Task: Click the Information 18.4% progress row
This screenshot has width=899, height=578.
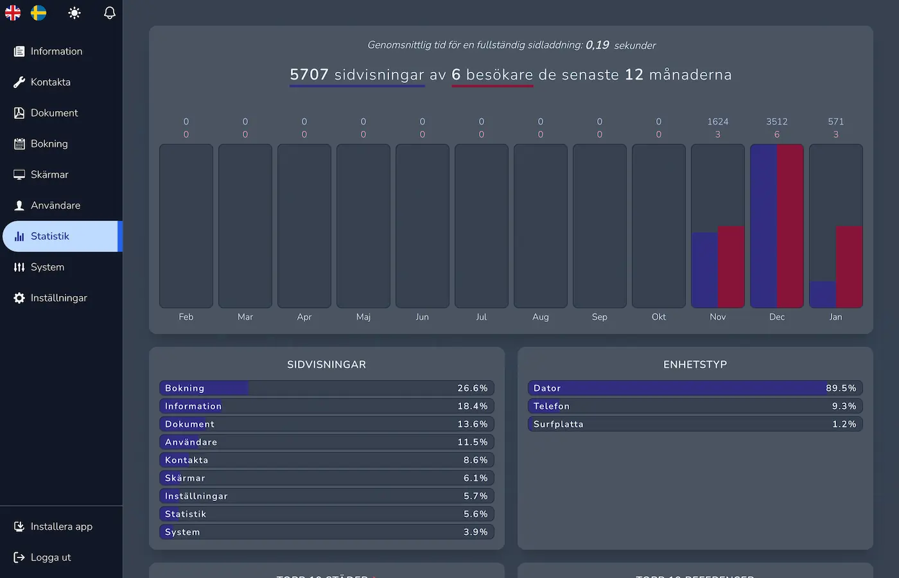Action: [x=327, y=406]
